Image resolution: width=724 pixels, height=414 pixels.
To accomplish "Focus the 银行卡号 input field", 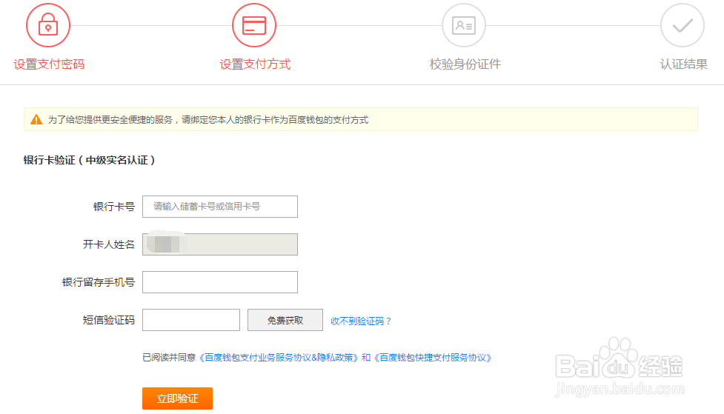I will (x=220, y=207).
